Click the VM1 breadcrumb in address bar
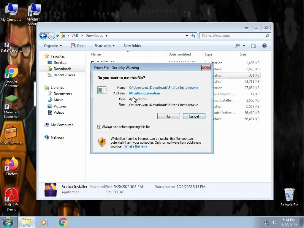The height and width of the screenshot is (228, 304). click(75, 36)
